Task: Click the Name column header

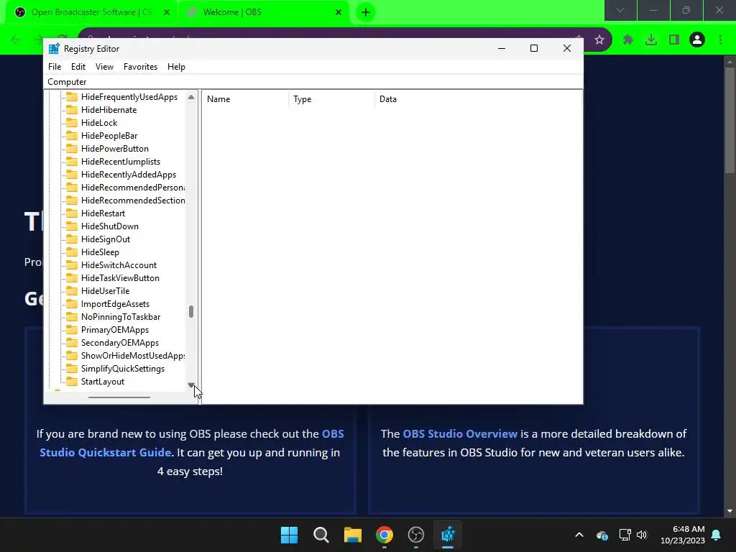Action: pos(246,99)
